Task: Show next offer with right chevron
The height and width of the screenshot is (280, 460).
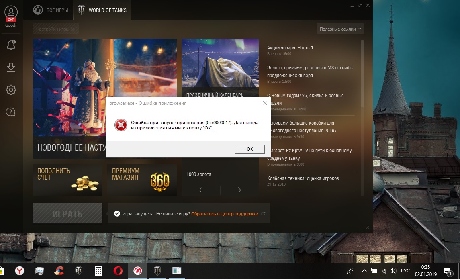Action: click(239, 190)
